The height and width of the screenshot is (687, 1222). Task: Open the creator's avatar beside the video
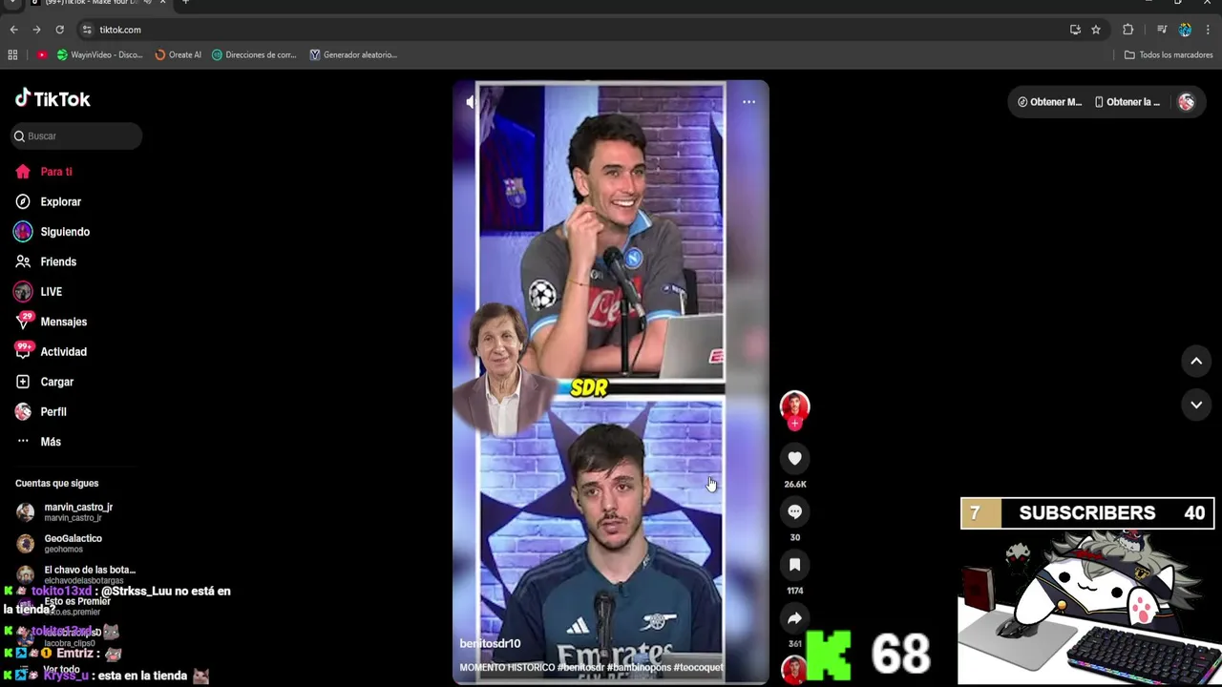(794, 406)
